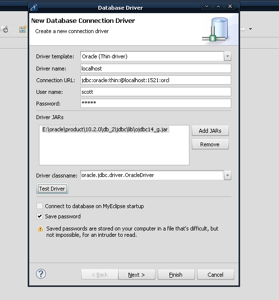Click the forward arrow toolbar icon
This screenshot has height=300, width=279.
243,29
